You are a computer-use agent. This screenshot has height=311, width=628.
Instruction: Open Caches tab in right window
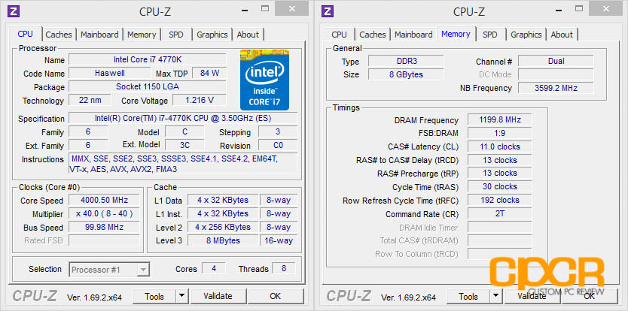click(373, 35)
